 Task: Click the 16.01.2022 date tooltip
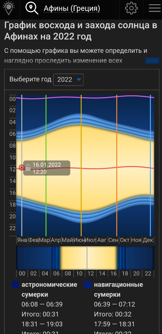(x=47, y=168)
